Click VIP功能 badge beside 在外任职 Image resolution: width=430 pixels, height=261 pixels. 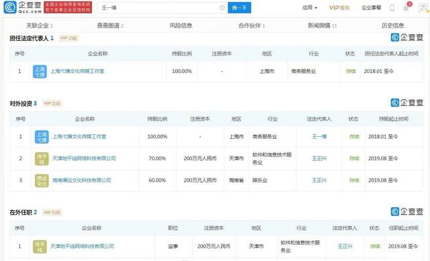click(x=52, y=212)
